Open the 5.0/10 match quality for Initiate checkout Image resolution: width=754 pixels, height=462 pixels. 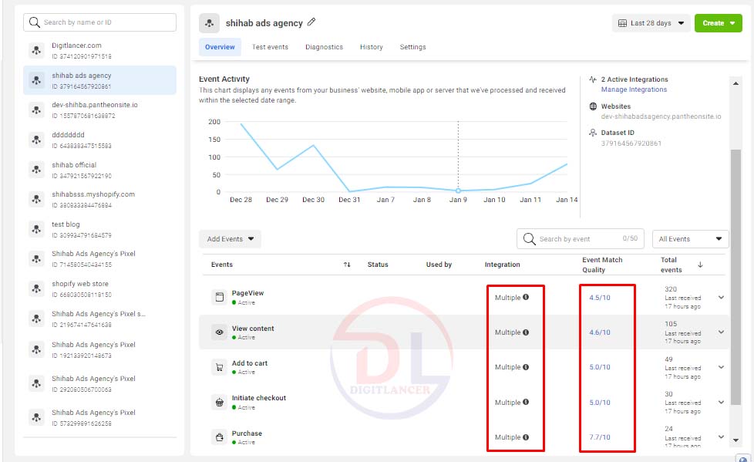600,403
